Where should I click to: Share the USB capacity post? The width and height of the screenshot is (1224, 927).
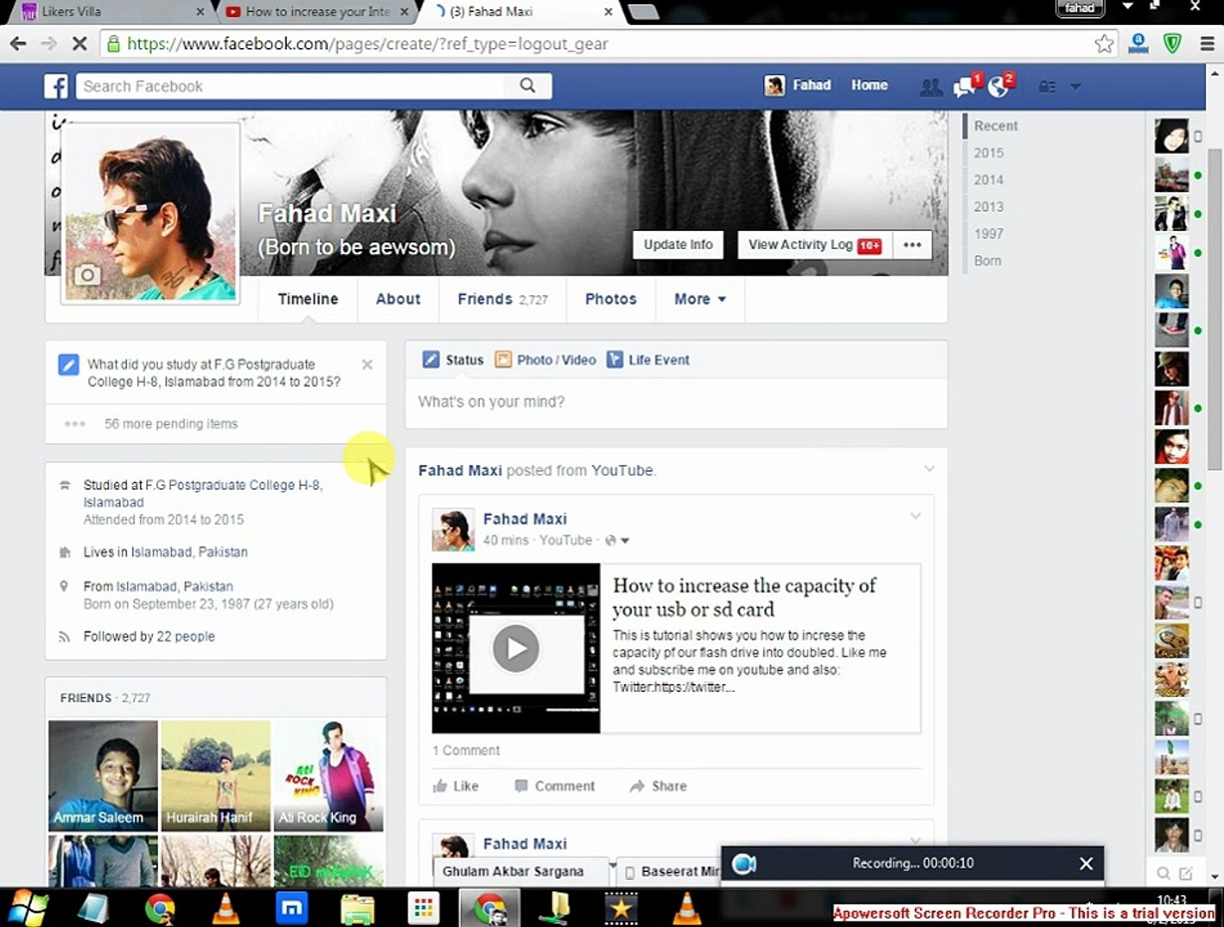(x=658, y=786)
